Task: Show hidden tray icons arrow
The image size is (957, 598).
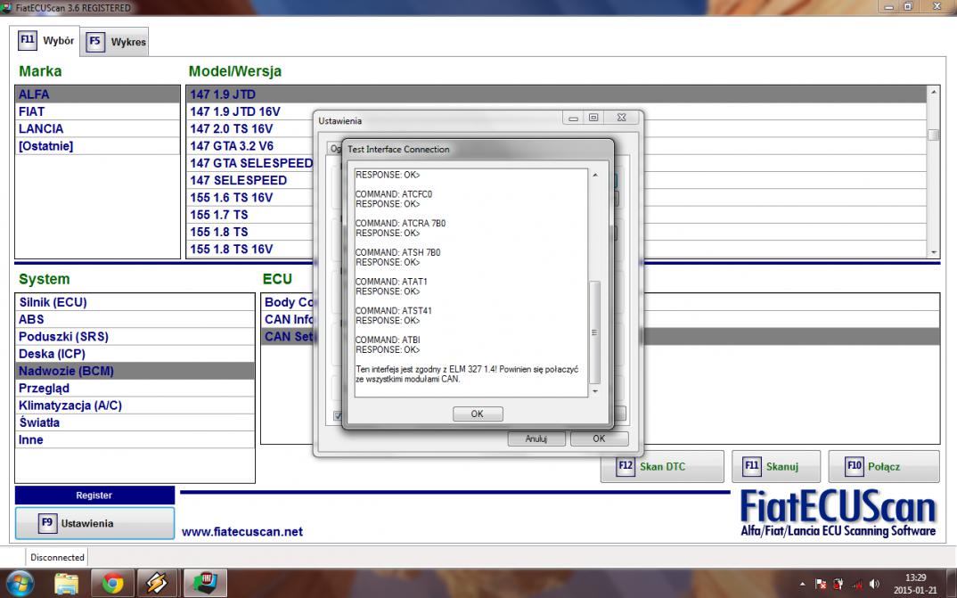Action: (802, 584)
